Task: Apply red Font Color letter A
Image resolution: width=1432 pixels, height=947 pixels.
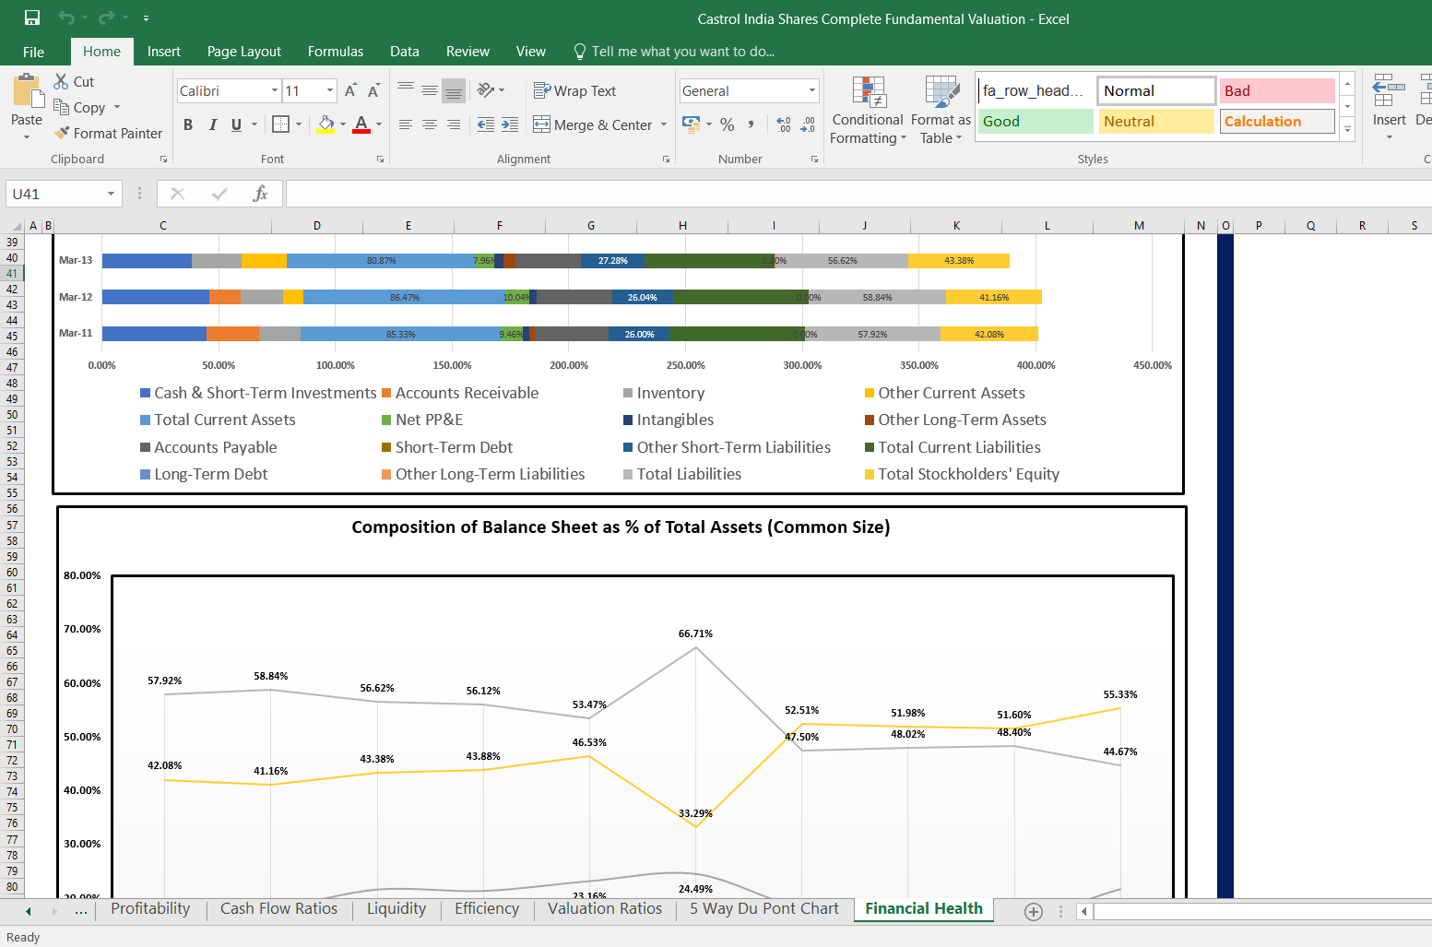Action: pos(361,124)
